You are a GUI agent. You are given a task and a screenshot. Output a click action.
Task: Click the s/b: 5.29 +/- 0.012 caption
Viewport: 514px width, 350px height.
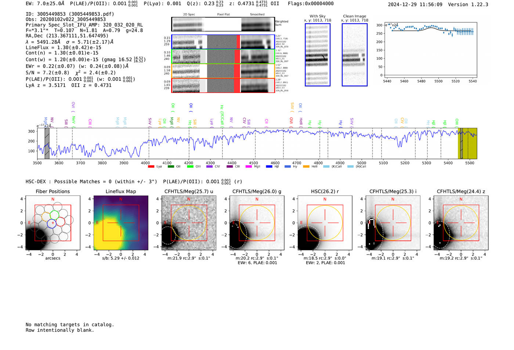[x=121, y=258]
